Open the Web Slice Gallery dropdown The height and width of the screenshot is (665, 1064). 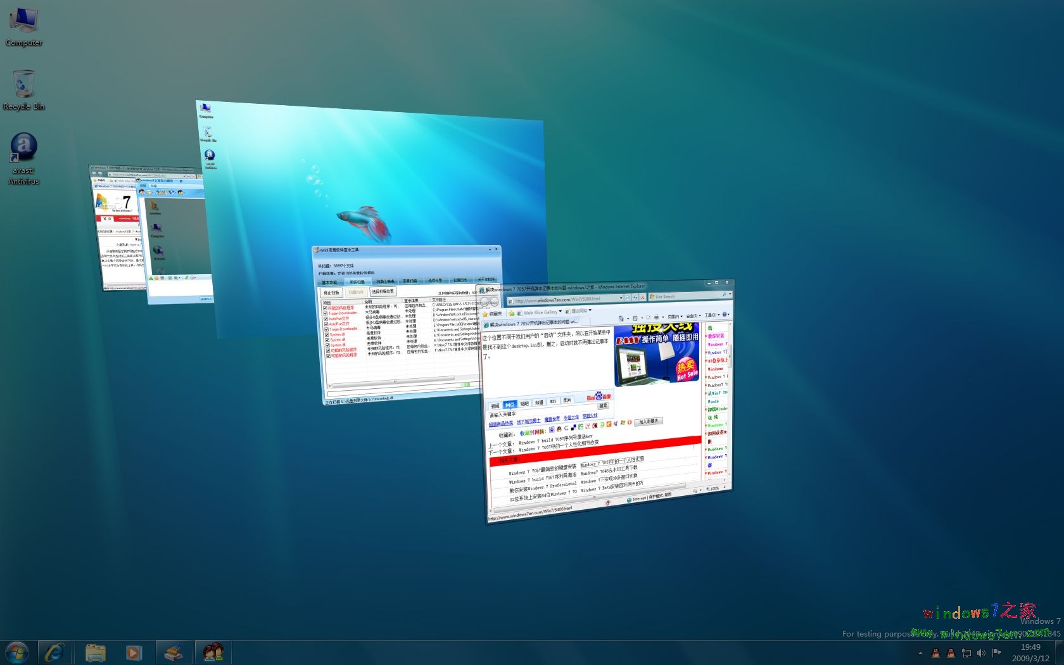(x=542, y=312)
